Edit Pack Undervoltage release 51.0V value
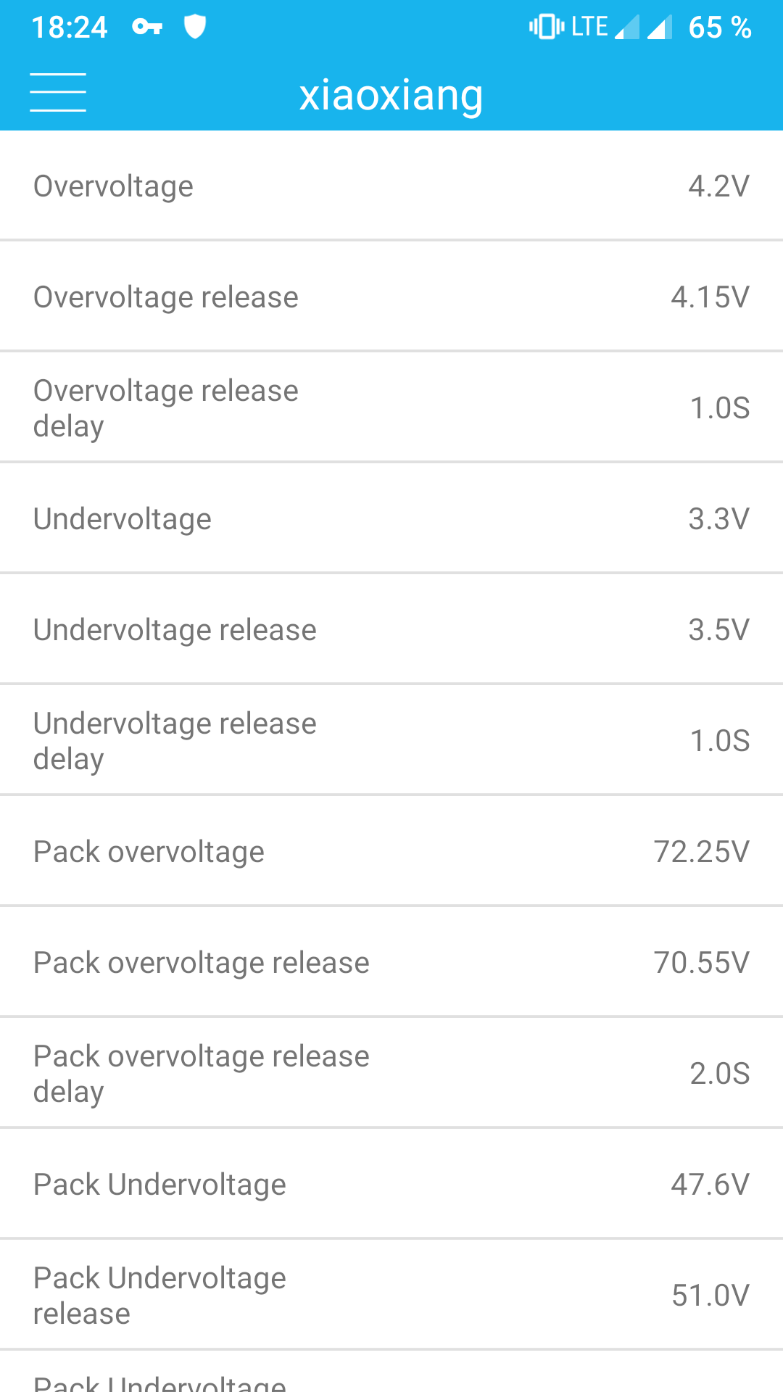 (710, 1296)
